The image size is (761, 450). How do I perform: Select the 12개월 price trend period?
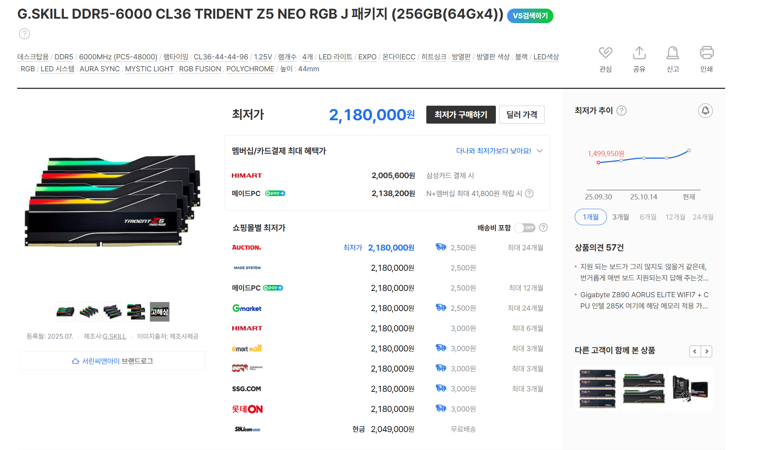click(675, 217)
